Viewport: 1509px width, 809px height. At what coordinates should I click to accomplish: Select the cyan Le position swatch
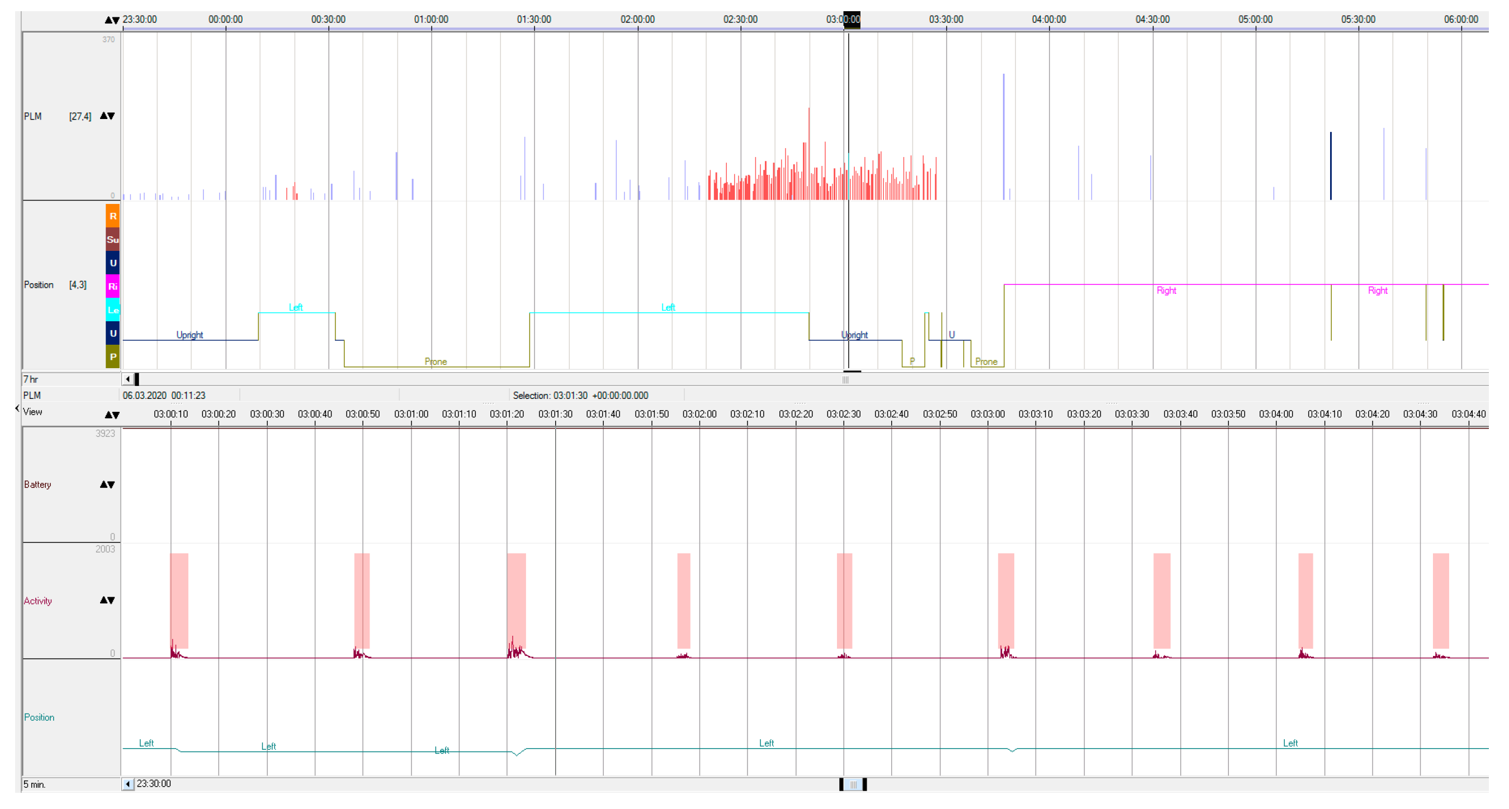(x=112, y=310)
